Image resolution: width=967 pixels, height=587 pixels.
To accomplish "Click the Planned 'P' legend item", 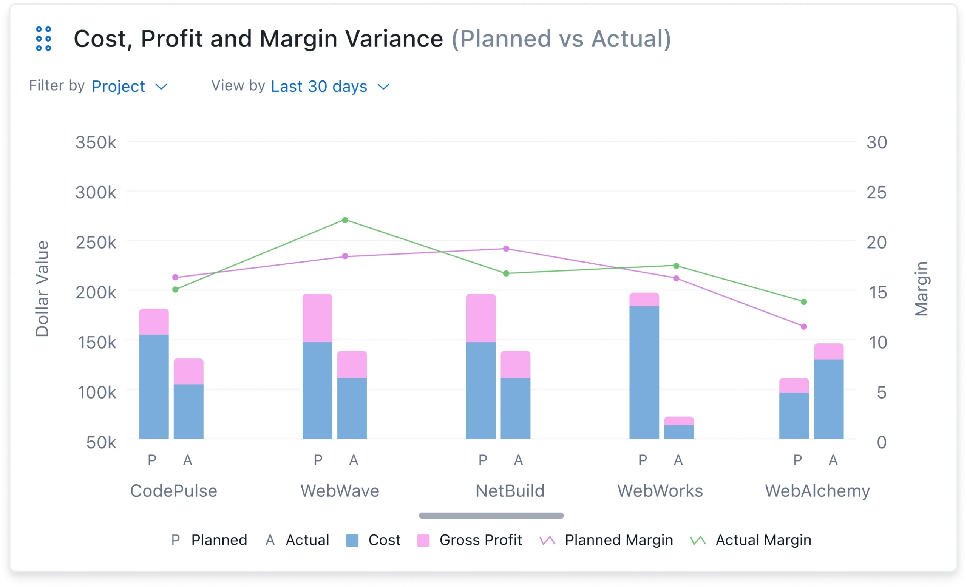I will [x=210, y=540].
